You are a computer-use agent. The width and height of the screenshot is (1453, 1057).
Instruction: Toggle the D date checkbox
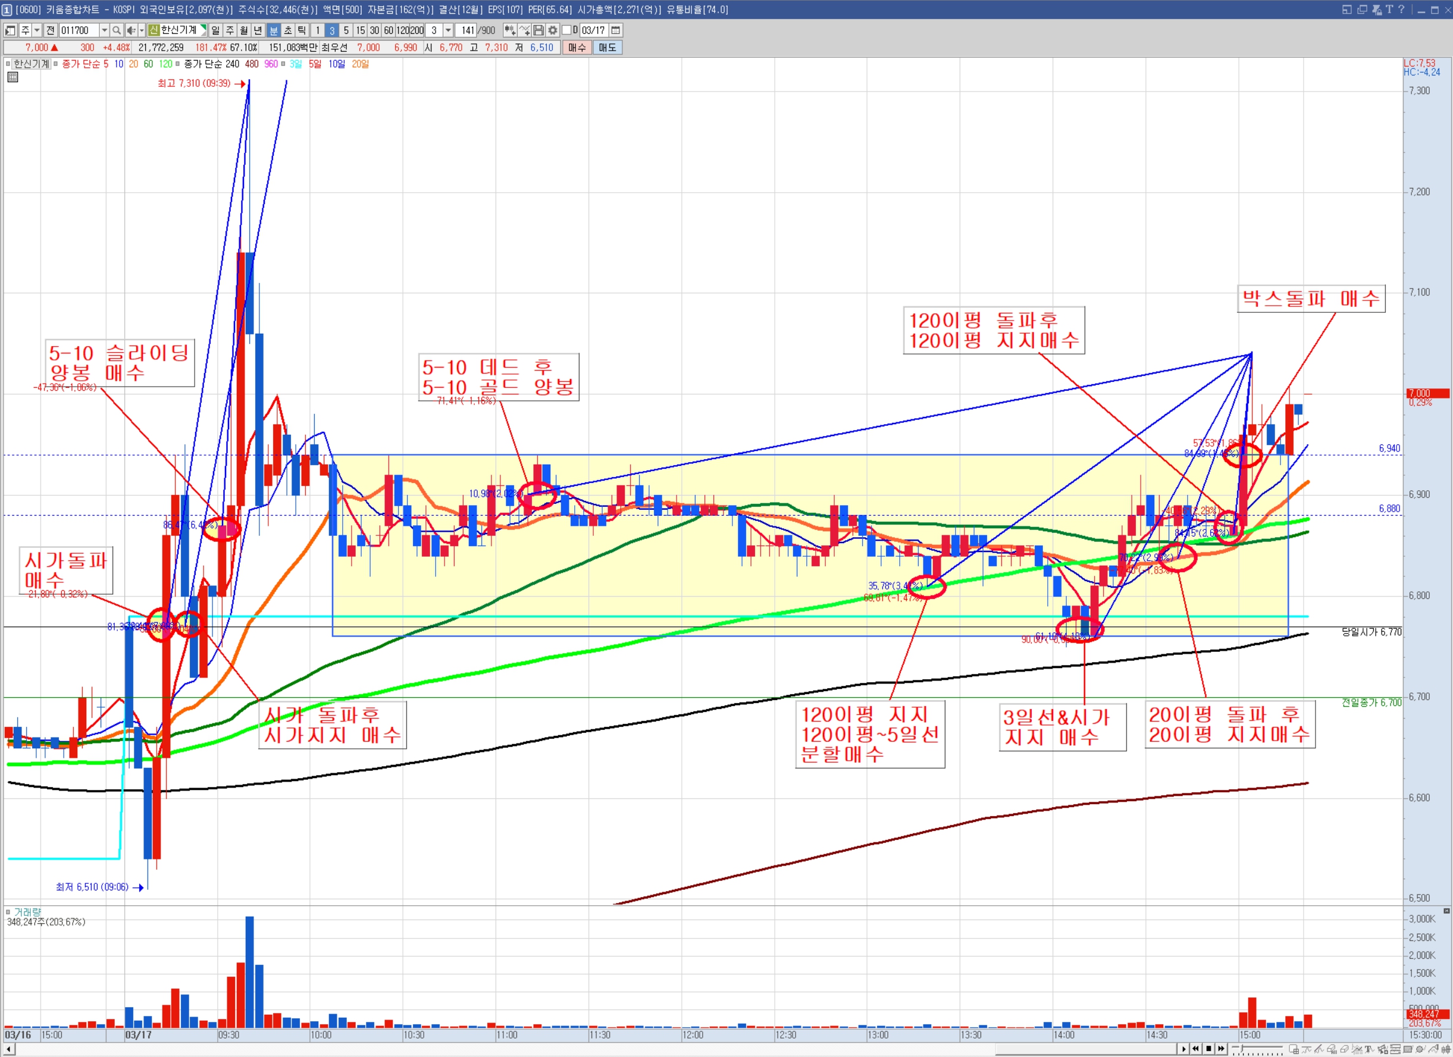[566, 30]
